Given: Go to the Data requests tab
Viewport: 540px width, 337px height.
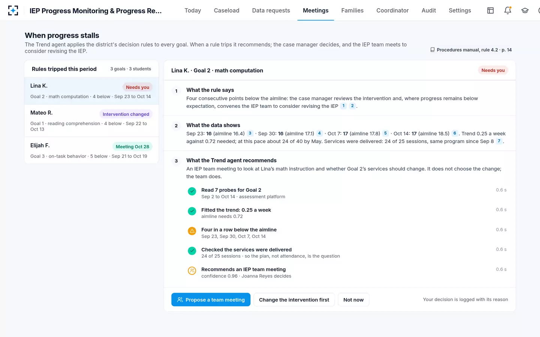Looking at the screenshot, I should [271, 10].
